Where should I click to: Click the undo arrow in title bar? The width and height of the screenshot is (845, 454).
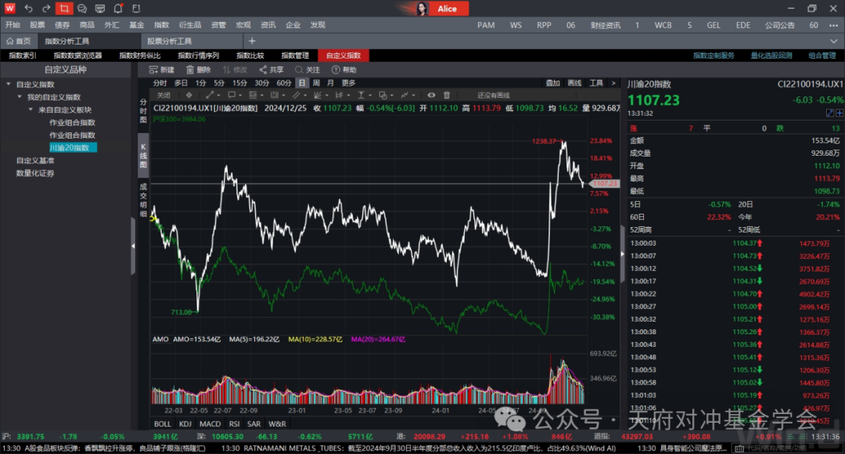pos(29,9)
